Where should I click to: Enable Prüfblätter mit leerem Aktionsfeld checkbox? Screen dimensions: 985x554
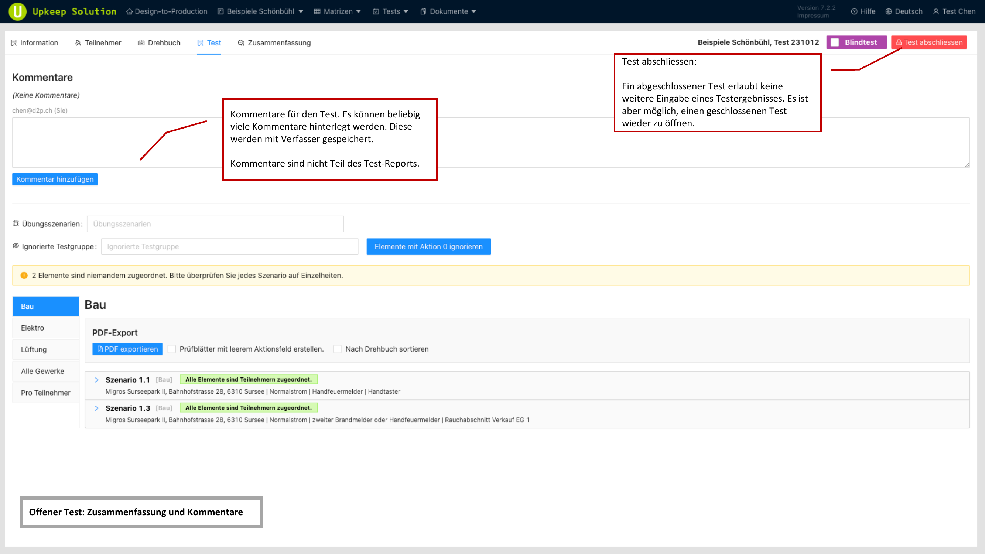172,349
